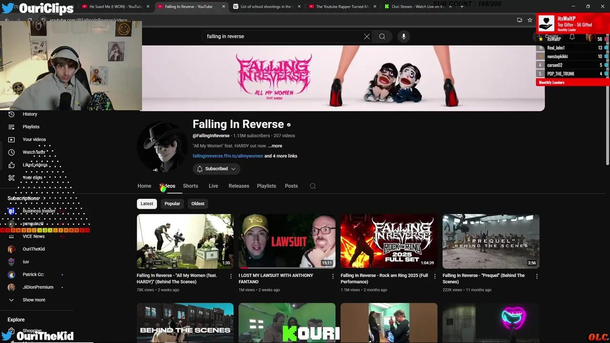
Task: Click the magnifier search button
Action: (382, 36)
